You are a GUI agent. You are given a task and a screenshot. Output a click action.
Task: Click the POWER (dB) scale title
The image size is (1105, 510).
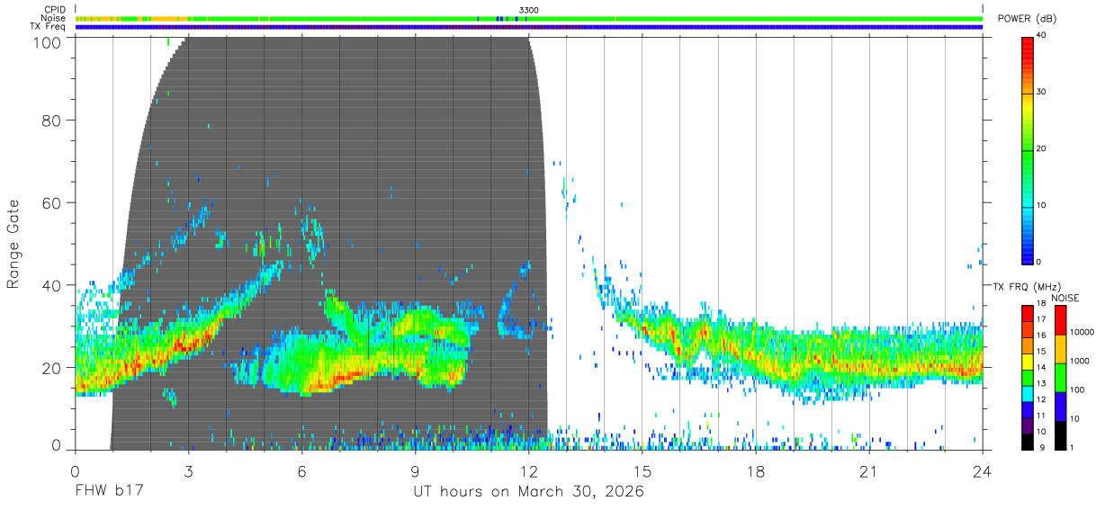coord(1027,19)
